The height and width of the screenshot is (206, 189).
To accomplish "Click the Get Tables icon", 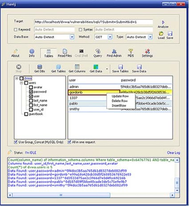I will point(58,67).
